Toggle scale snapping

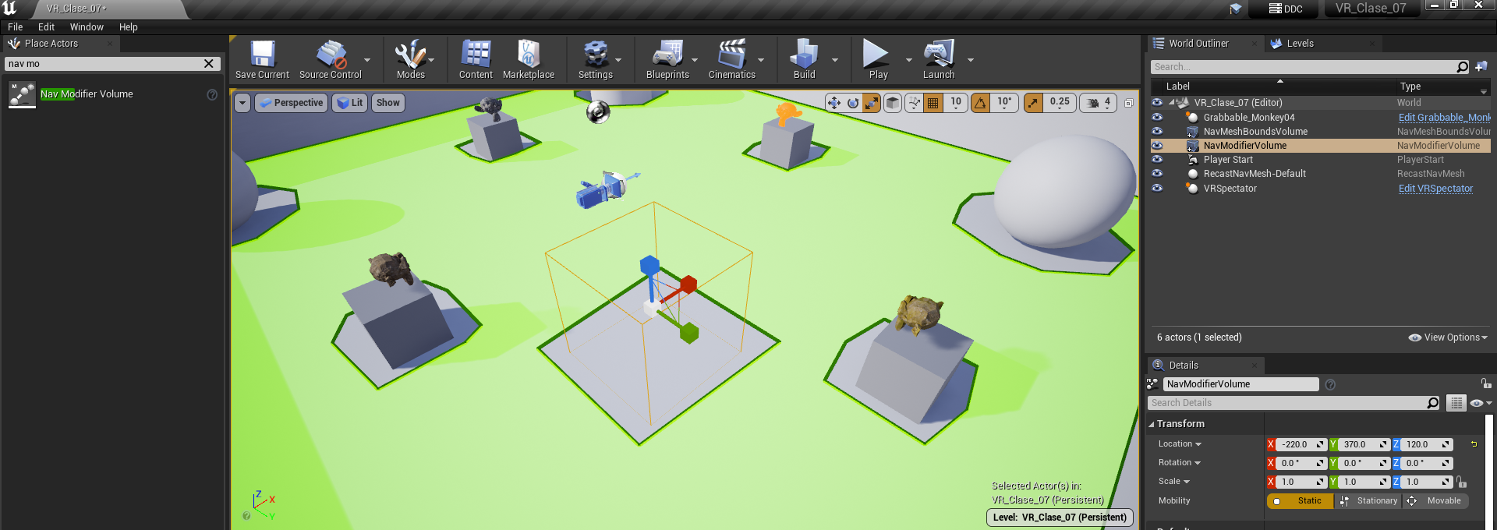(1033, 103)
